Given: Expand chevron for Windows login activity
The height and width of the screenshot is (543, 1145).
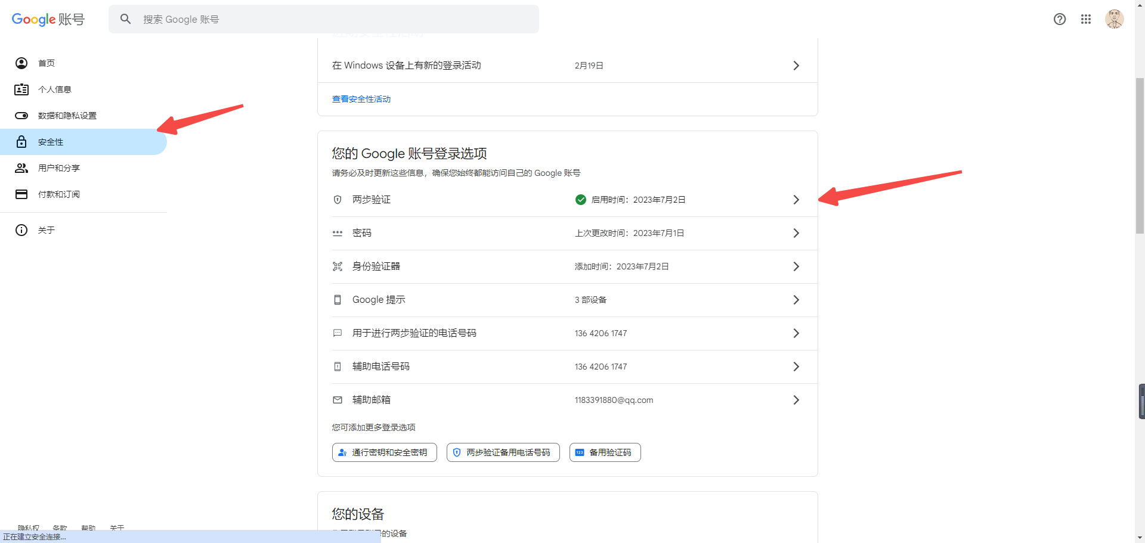Looking at the screenshot, I should click(x=796, y=66).
